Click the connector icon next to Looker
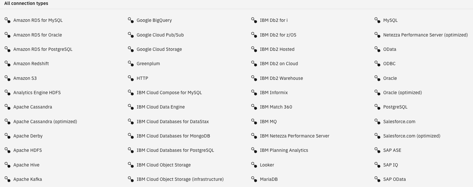473x187 pixels. [254, 165]
